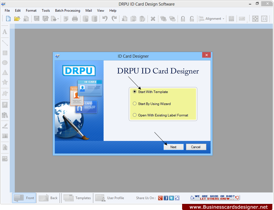Screen dimensions: 274x210
Task: Open the Templates button in bottom bar
Action: coord(77,198)
